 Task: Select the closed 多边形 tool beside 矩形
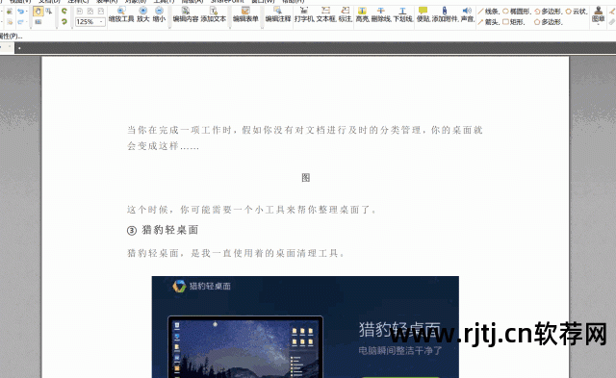[549, 22]
